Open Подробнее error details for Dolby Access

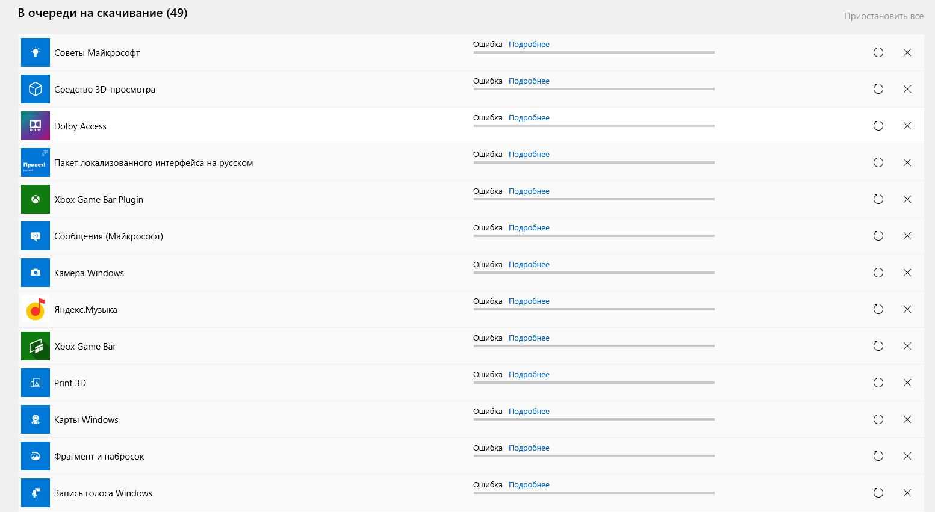coord(529,118)
